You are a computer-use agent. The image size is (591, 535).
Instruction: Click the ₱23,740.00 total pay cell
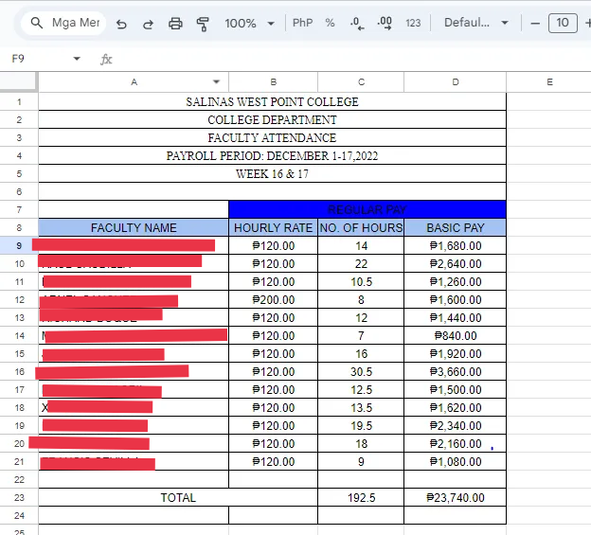[456, 497]
